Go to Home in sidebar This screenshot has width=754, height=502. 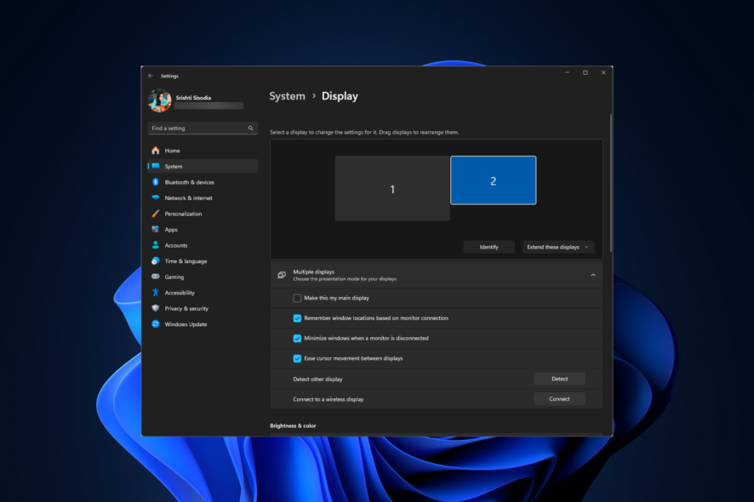tap(203, 151)
